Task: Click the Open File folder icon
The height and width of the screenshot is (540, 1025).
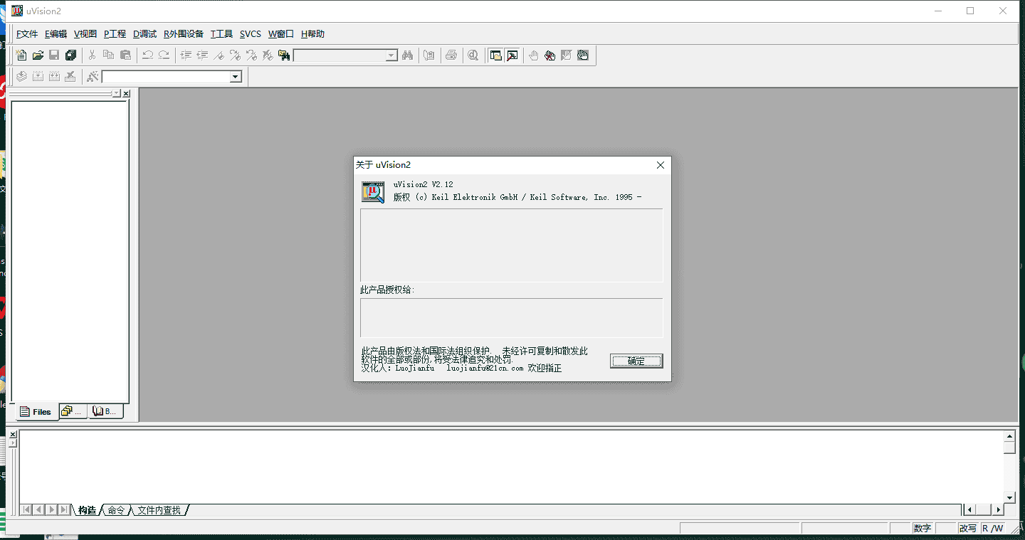Action: click(x=38, y=55)
